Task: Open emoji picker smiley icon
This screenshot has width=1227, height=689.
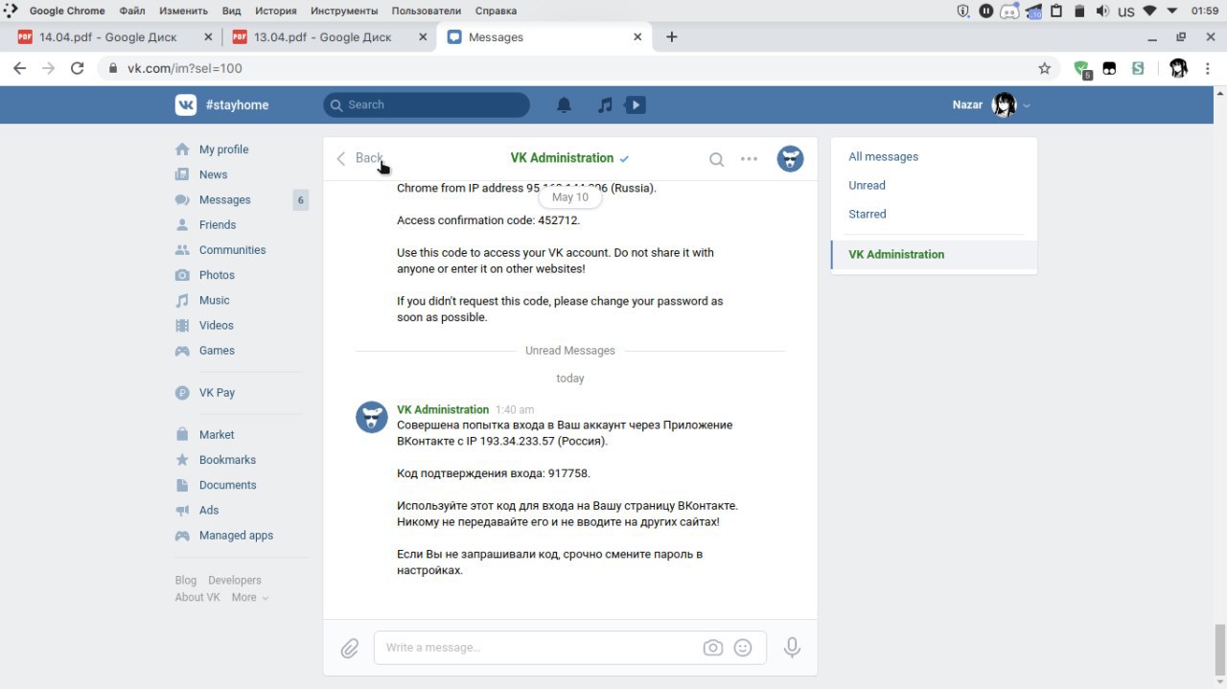Action: [743, 648]
